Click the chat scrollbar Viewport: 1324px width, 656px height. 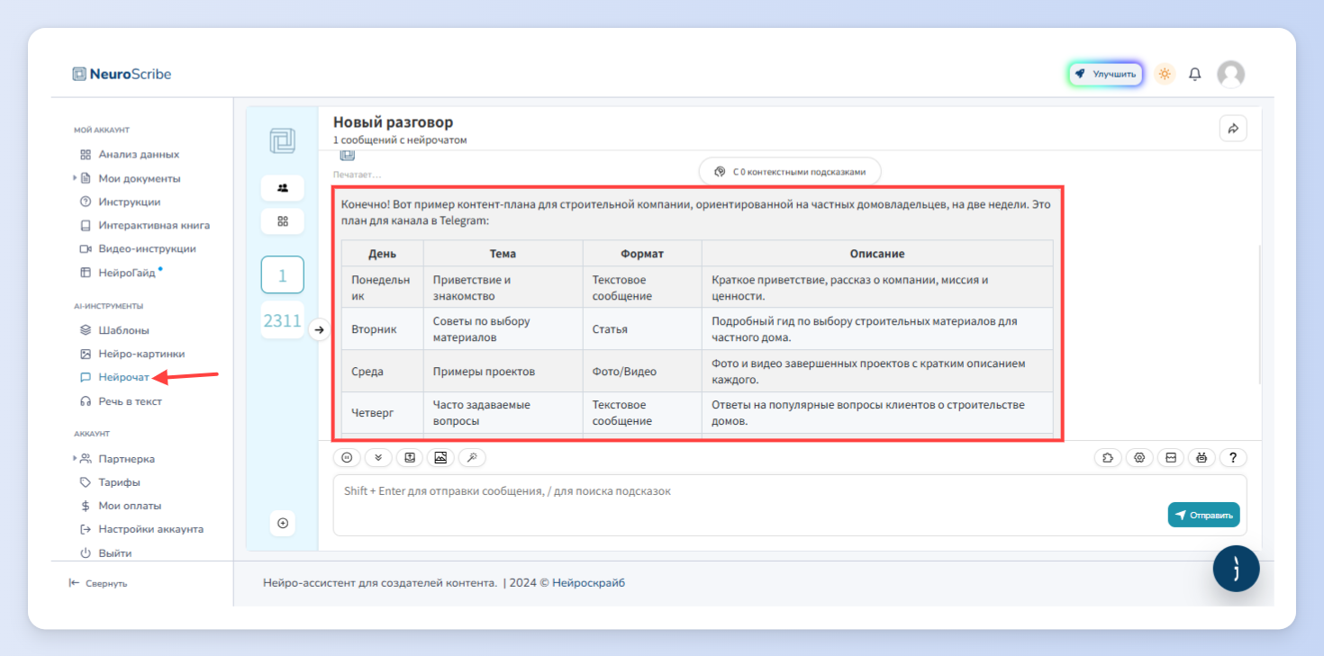[1259, 315]
